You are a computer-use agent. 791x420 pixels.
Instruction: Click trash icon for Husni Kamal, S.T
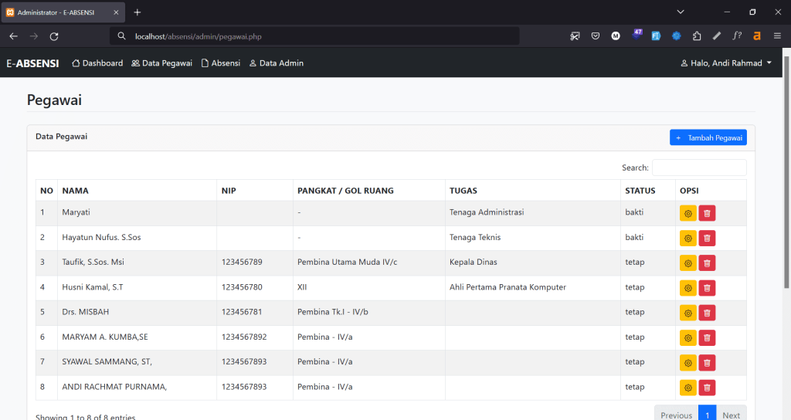[x=707, y=288]
